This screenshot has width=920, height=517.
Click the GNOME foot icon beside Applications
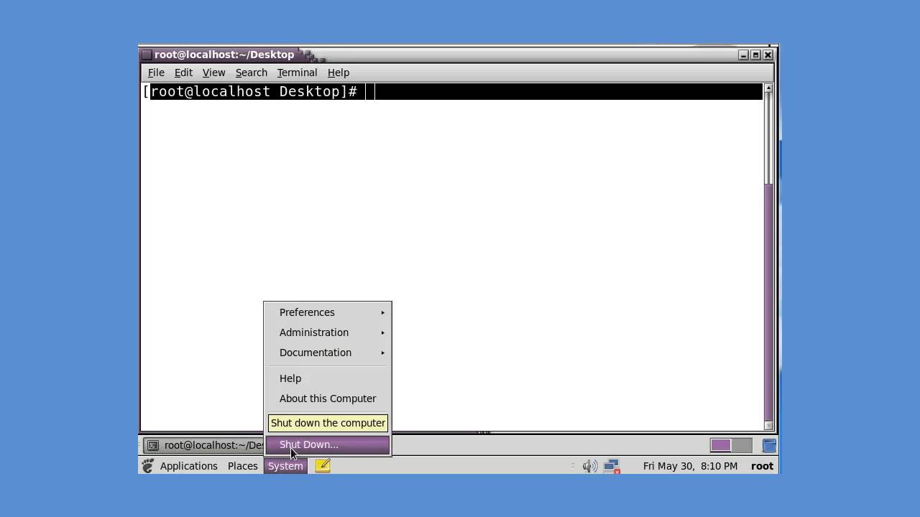(x=148, y=466)
